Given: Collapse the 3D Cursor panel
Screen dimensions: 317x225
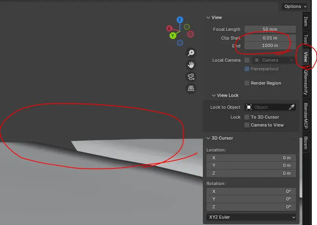Looking at the screenshot, I should (208, 138).
